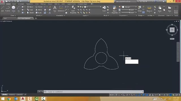The image size is (181, 101).
Task: Expand the Annotation panel
Action: [x=61, y=15]
